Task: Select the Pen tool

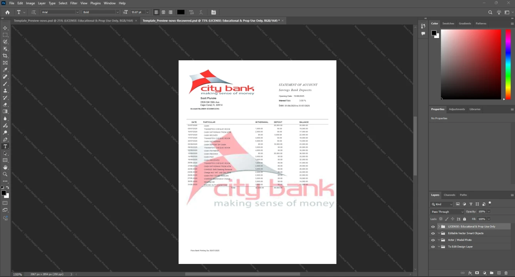Action: pyautogui.click(x=5, y=139)
